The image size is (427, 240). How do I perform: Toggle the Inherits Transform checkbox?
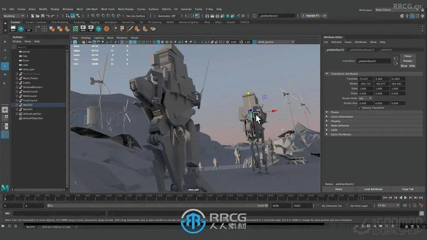click(359, 108)
